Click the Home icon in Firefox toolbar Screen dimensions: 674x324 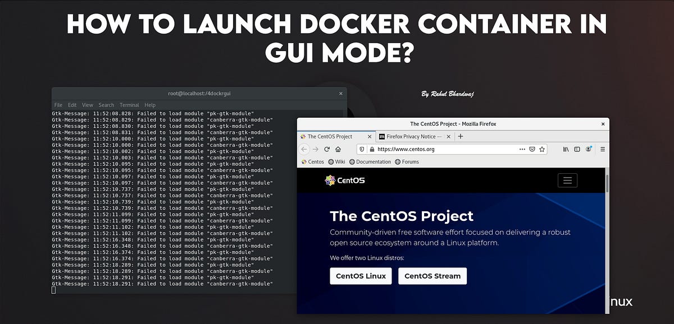[x=338, y=149]
